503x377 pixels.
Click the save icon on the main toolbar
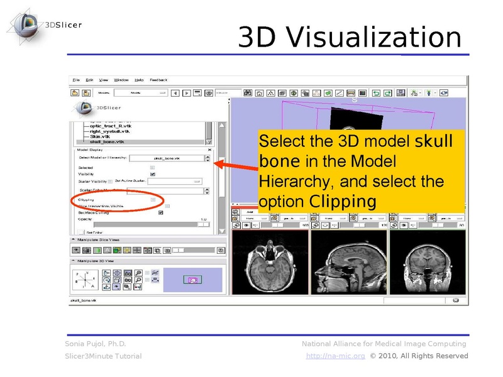[401, 92]
